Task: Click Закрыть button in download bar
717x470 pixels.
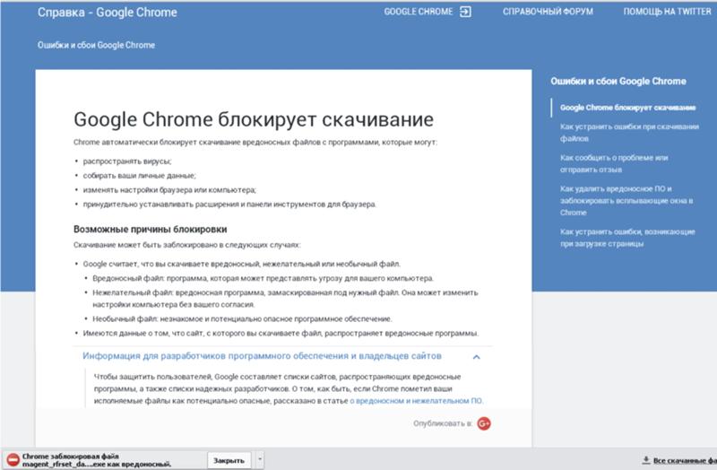Action: 229,460
